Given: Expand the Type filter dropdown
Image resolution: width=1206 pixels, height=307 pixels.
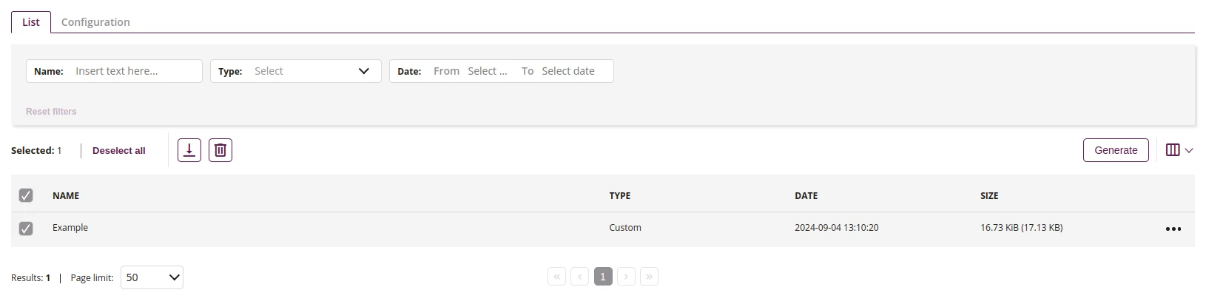Looking at the screenshot, I should point(296,71).
